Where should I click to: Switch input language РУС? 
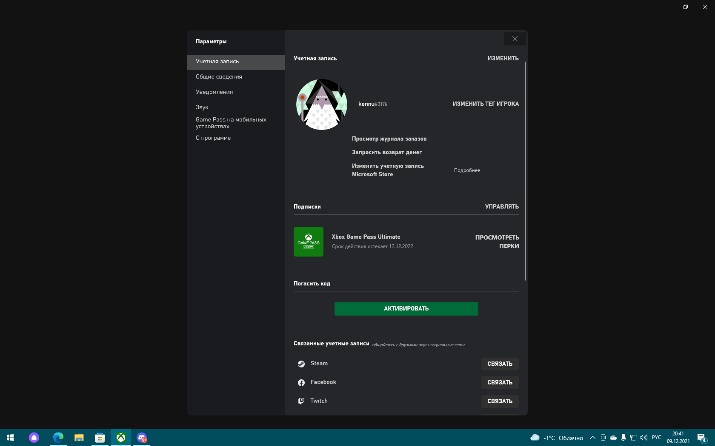[x=657, y=438]
